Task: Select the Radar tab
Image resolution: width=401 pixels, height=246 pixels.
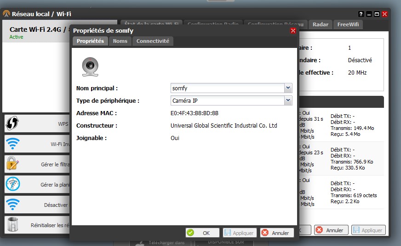Action: pyautogui.click(x=321, y=24)
